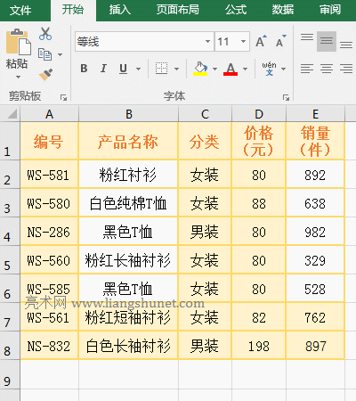Select header cell 产品名称
Viewport: 356px width, 401px height.
coord(128,141)
